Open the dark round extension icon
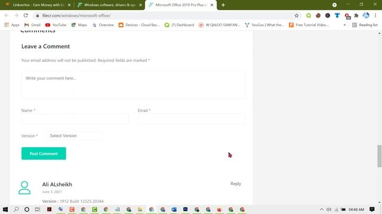The height and width of the screenshot is (214, 382). click(328, 15)
